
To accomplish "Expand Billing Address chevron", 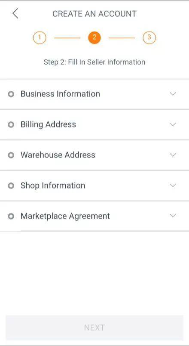I will pos(173,124).
